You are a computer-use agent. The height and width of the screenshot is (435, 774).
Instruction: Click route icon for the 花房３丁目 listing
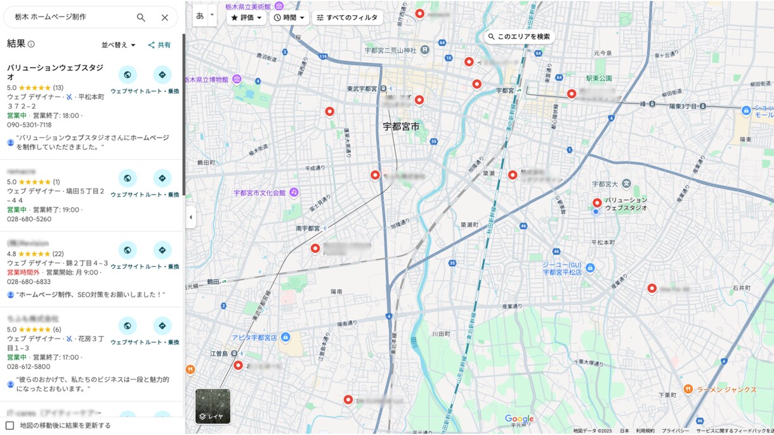pos(162,326)
